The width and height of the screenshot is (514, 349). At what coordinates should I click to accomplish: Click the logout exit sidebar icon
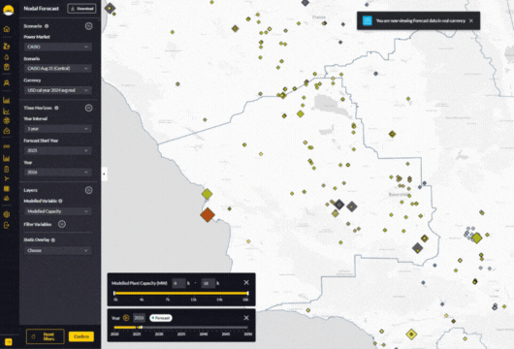[7, 225]
